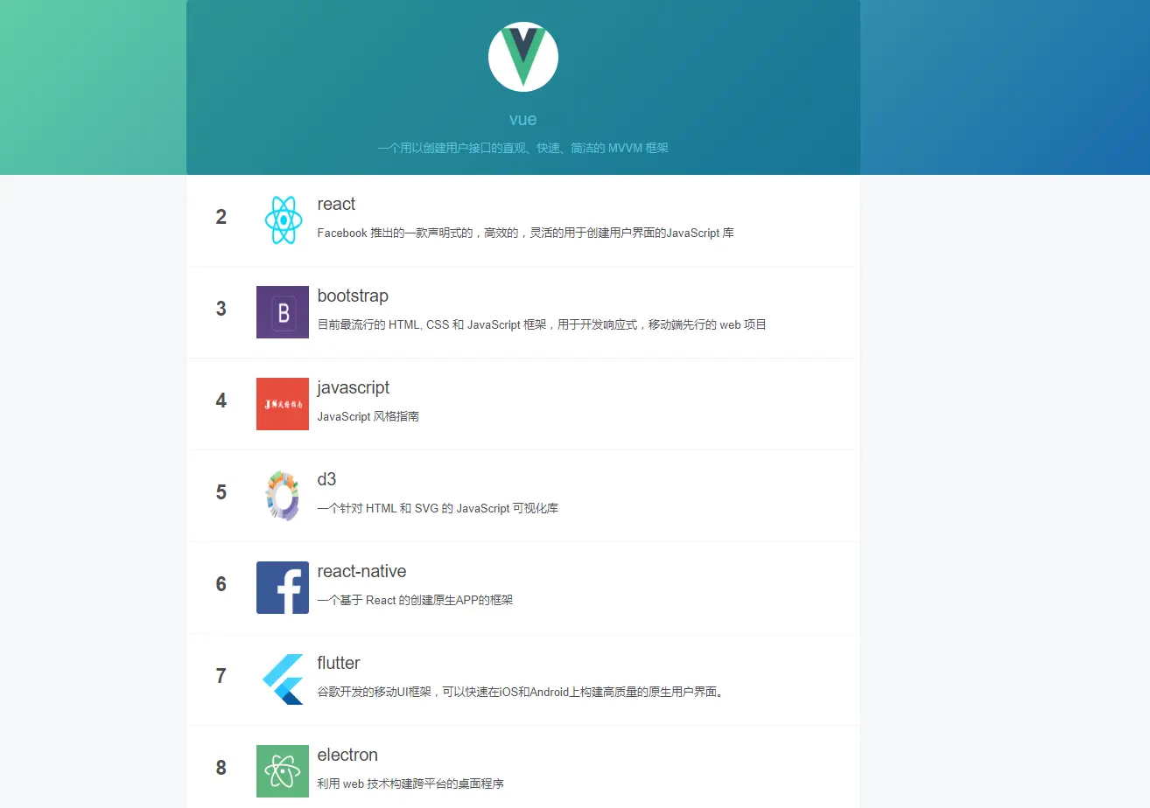The image size is (1150, 808).
Task: Click the Vue logo at top
Action: (x=523, y=57)
